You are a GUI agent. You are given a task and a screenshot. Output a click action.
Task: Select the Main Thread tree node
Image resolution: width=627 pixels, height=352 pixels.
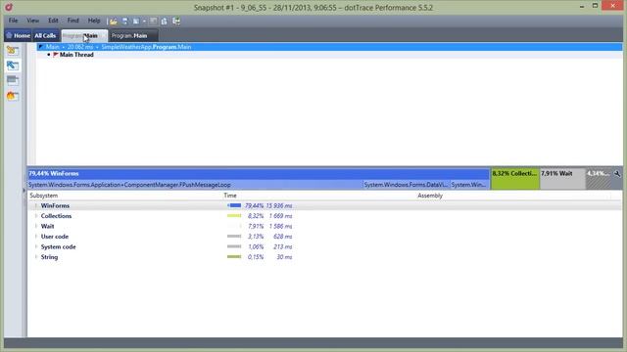(x=76, y=55)
